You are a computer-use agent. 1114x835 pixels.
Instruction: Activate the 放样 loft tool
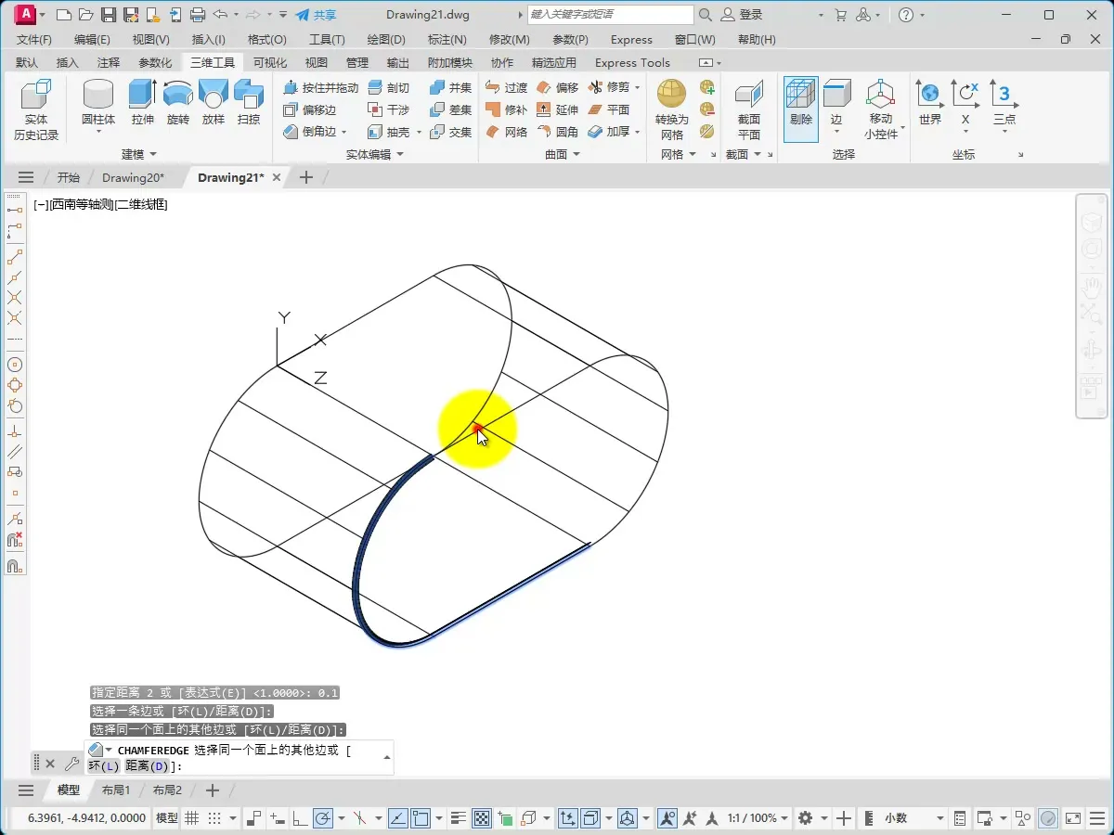[213, 102]
